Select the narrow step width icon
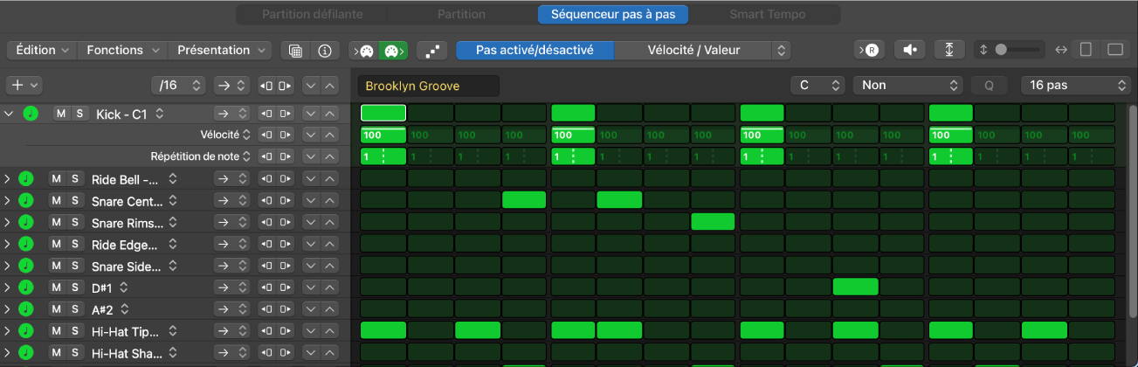 pos(1086,50)
